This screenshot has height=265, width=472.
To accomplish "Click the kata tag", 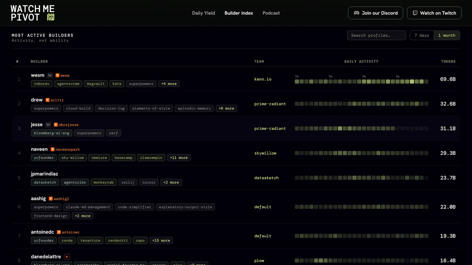I will coord(117,84).
